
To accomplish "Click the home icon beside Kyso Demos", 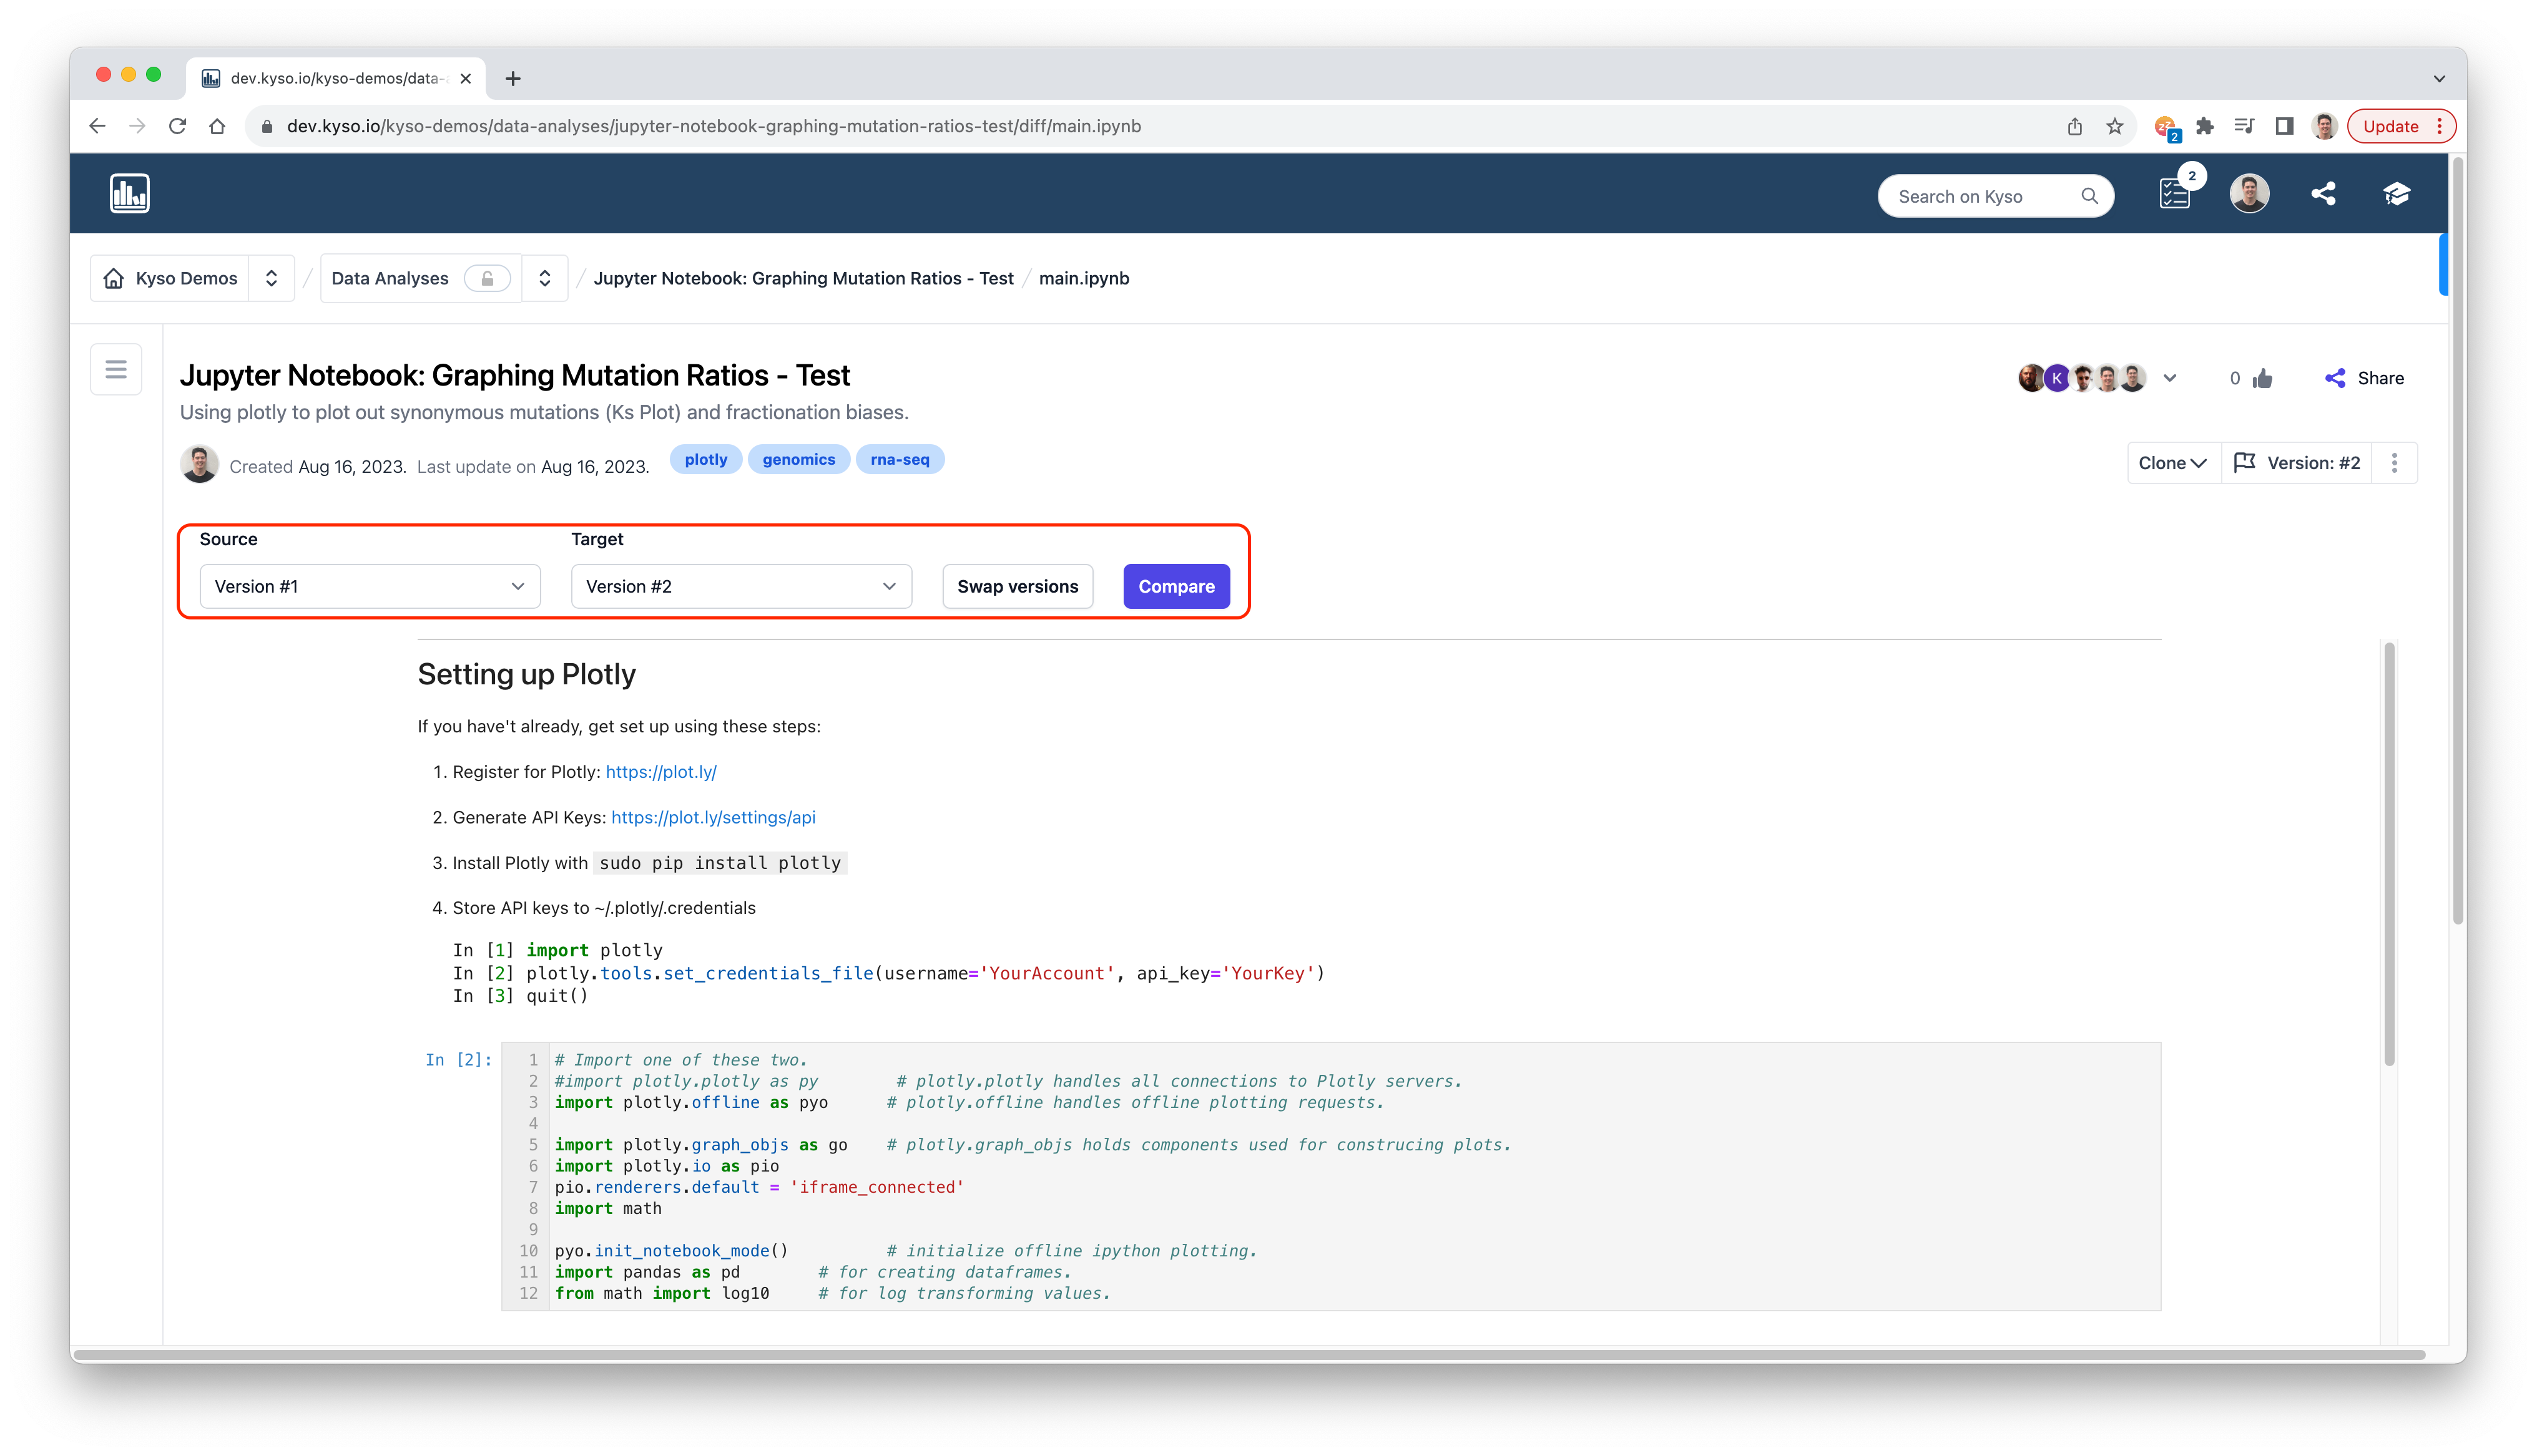I will pos(114,278).
